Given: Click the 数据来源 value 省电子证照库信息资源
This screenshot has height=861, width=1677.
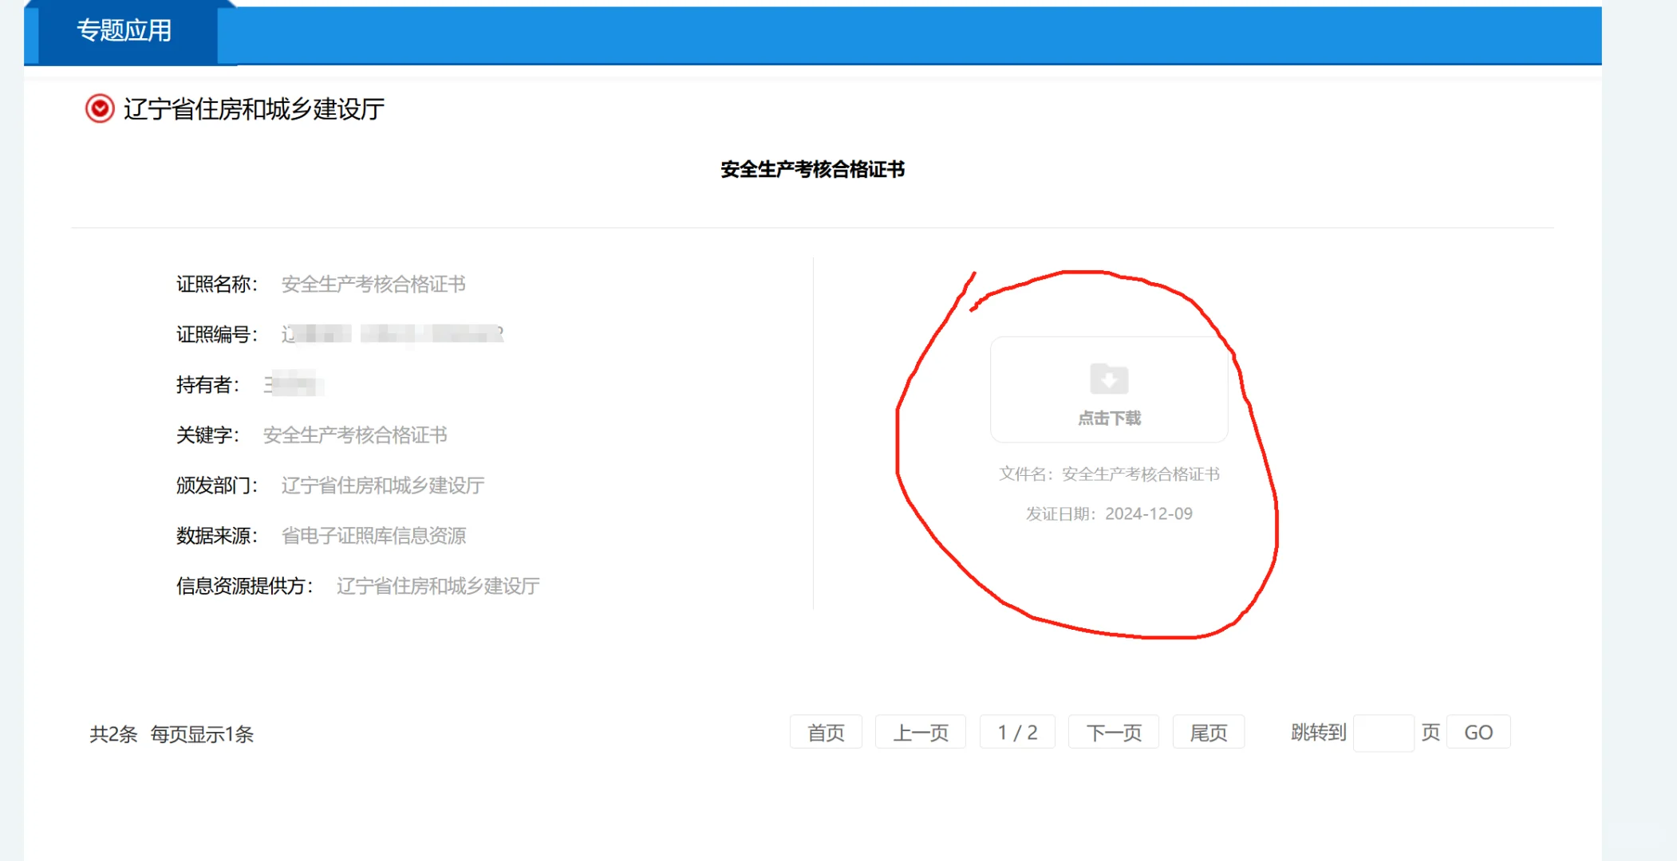Looking at the screenshot, I should tap(373, 536).
